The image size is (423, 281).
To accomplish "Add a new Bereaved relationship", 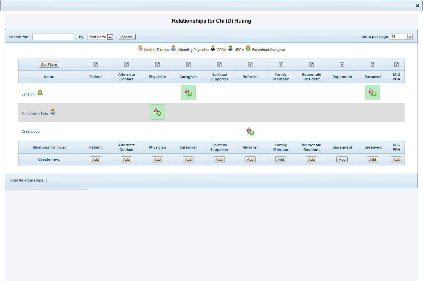I will pyautogui.click(x=373, y=159).
